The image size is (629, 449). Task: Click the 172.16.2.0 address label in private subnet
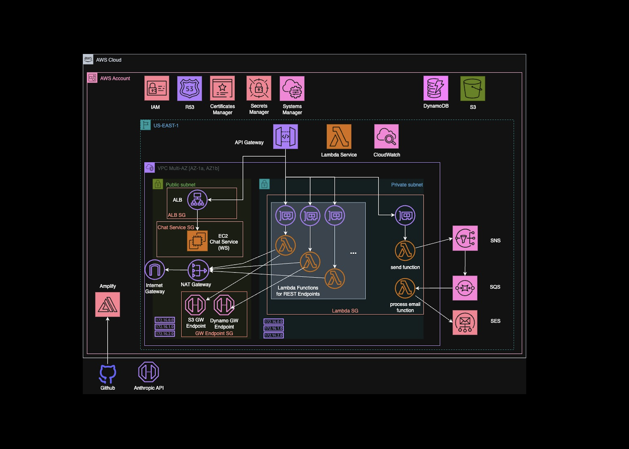click(273, 335)
